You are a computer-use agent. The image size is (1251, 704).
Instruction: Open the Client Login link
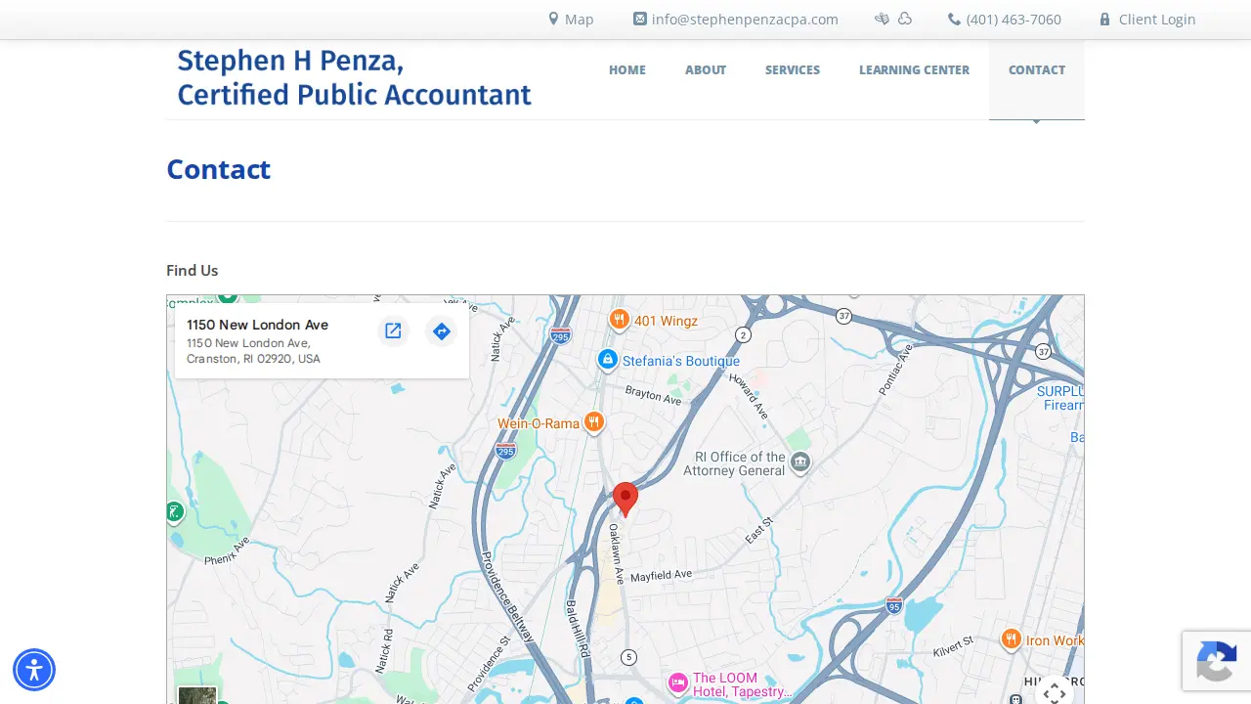(x=1157, y=20)
